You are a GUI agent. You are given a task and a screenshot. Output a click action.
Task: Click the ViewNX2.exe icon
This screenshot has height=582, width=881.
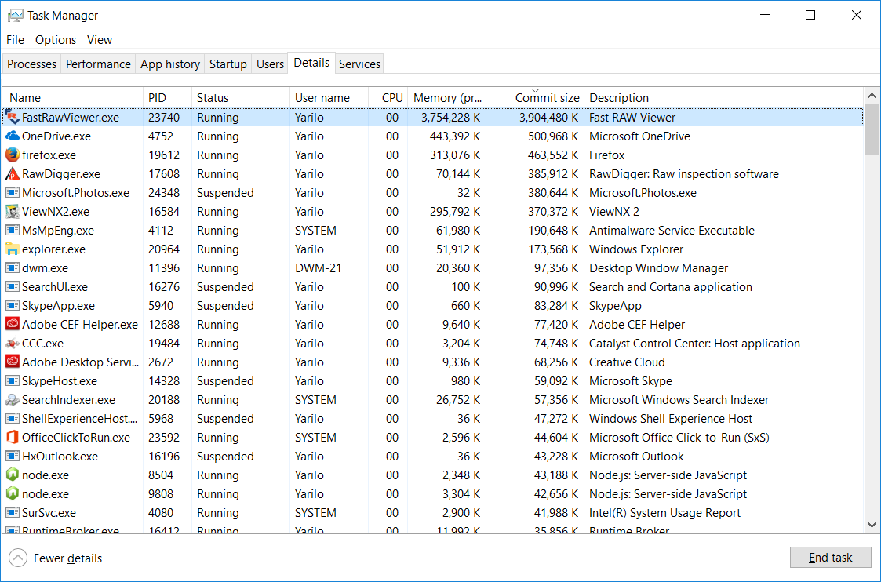tap(12, 212)
